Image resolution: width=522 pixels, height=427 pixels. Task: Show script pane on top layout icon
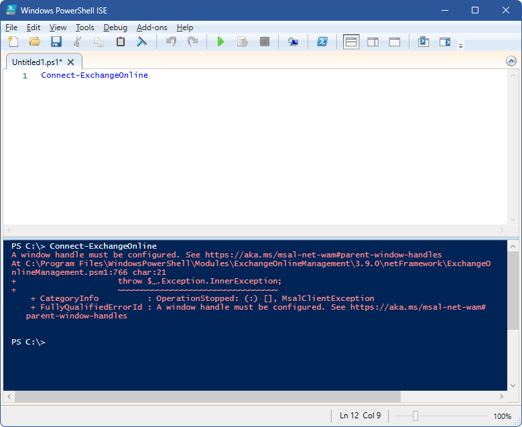tap(351, 42)
